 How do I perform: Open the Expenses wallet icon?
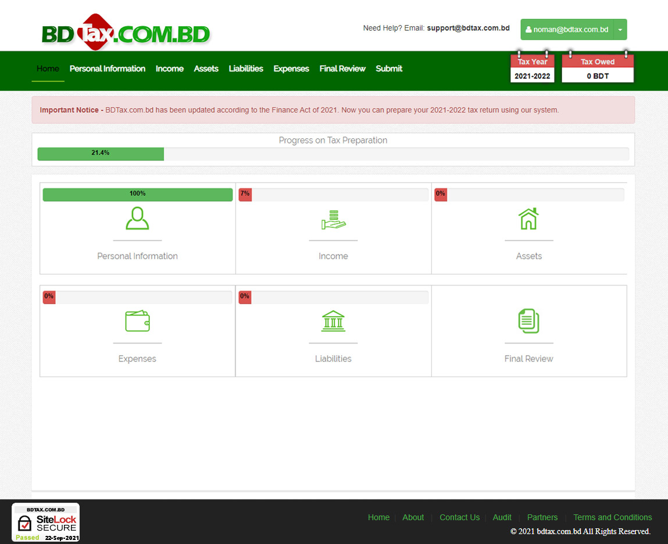pyautogui.click(x=137, y=321)
